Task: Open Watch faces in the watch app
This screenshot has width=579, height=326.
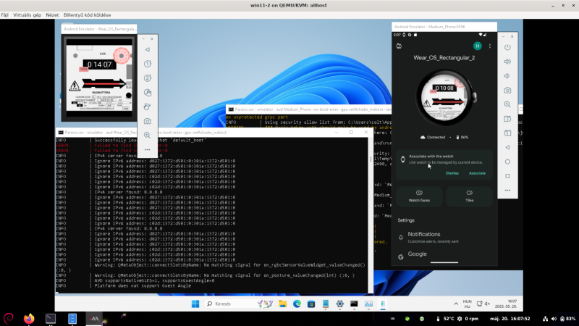Action: point(419,196)
